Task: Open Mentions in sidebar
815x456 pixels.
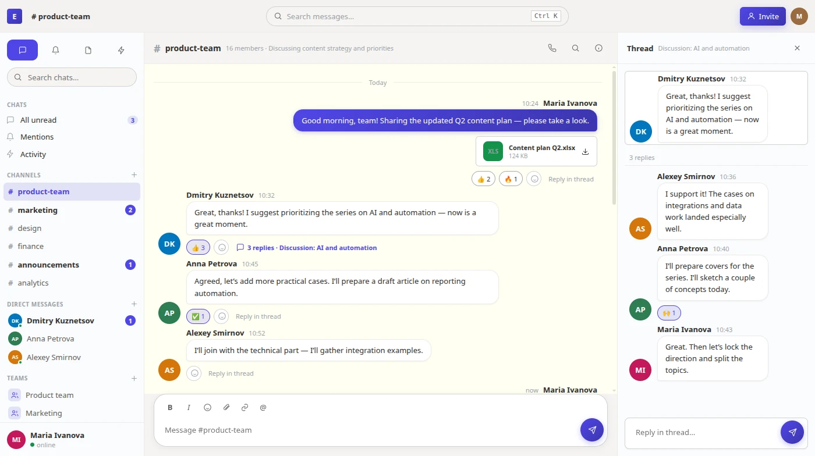Action: tap(72, 137)
